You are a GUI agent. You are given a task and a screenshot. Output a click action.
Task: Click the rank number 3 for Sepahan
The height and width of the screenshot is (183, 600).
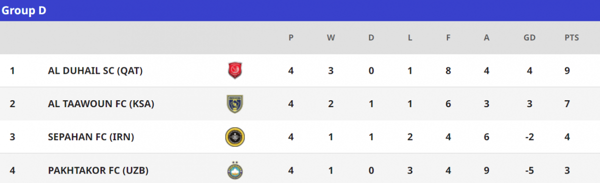click(x=12, y=137)
